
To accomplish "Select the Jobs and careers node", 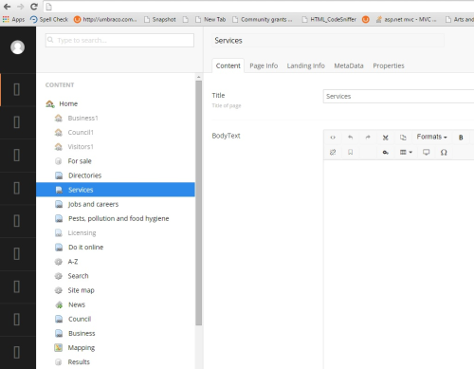I will click(93, 204).
